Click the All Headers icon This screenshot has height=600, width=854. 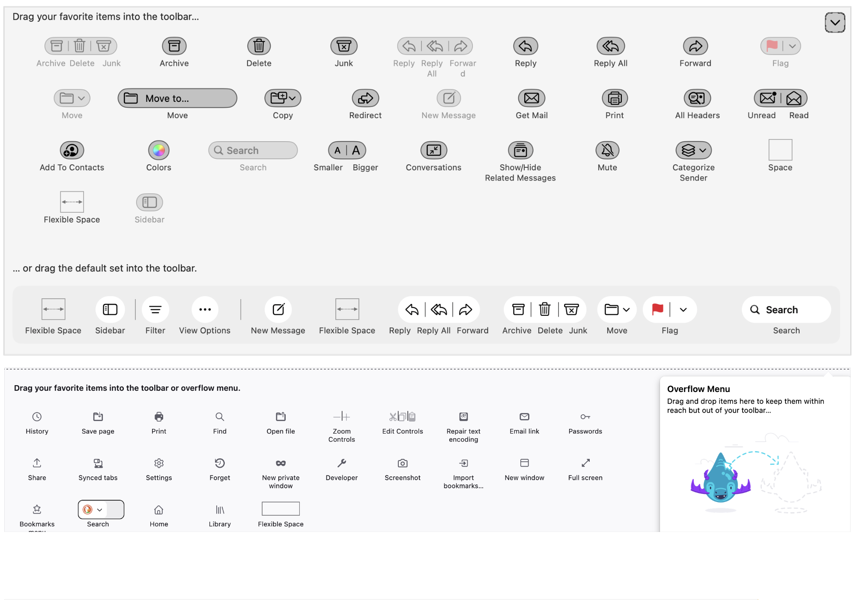(x=697, y=98)
